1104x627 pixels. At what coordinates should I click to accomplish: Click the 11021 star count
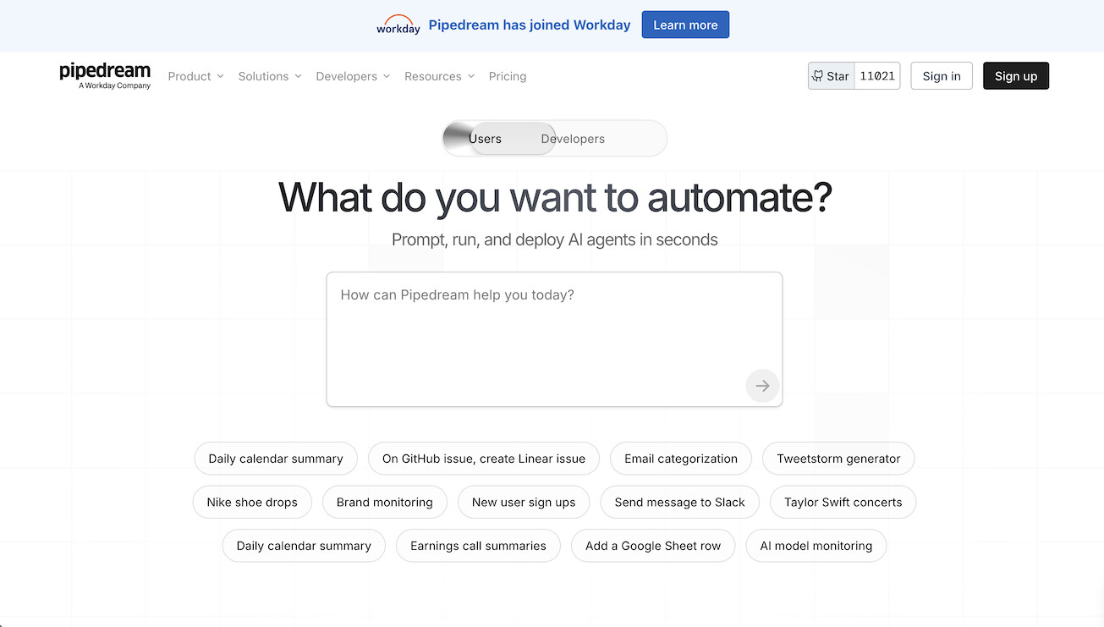[877, 75]
